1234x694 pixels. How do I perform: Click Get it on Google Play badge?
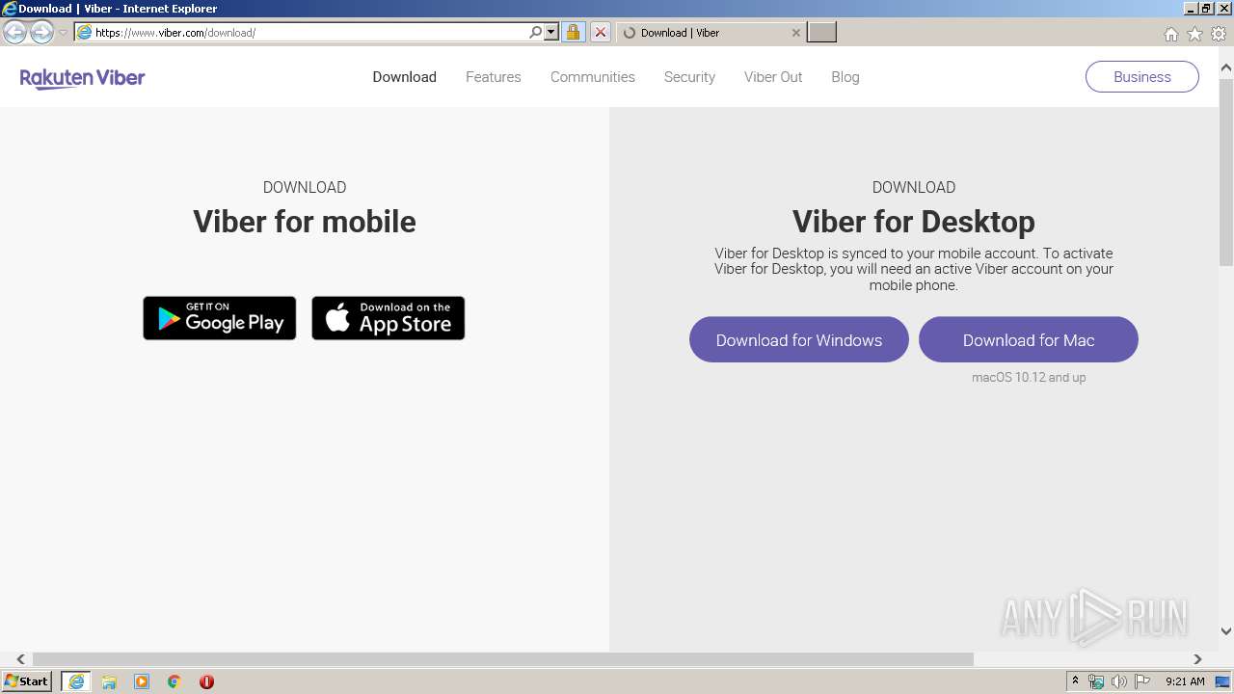tap(220, 318)
